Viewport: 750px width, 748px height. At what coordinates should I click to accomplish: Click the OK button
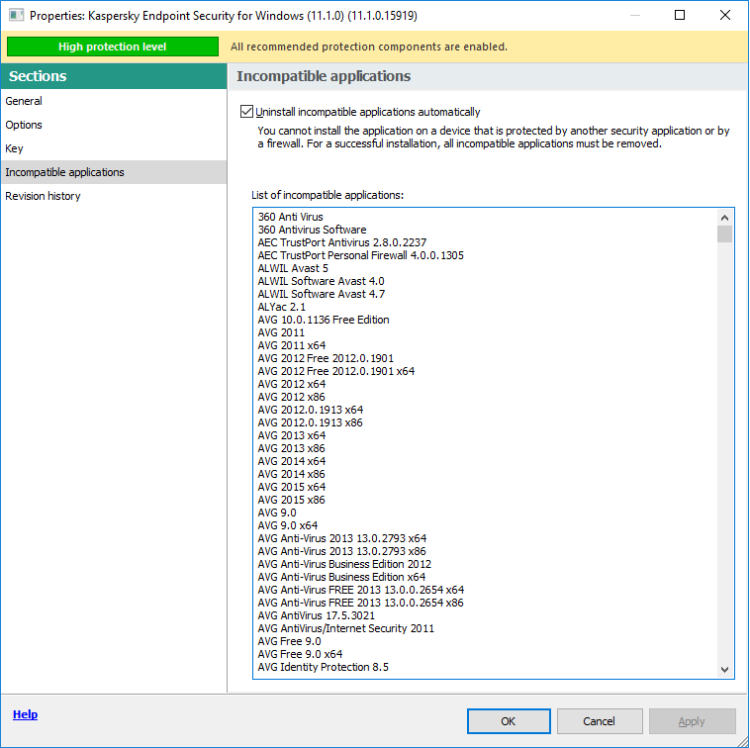pyautogui.click(x=509, y=721)
